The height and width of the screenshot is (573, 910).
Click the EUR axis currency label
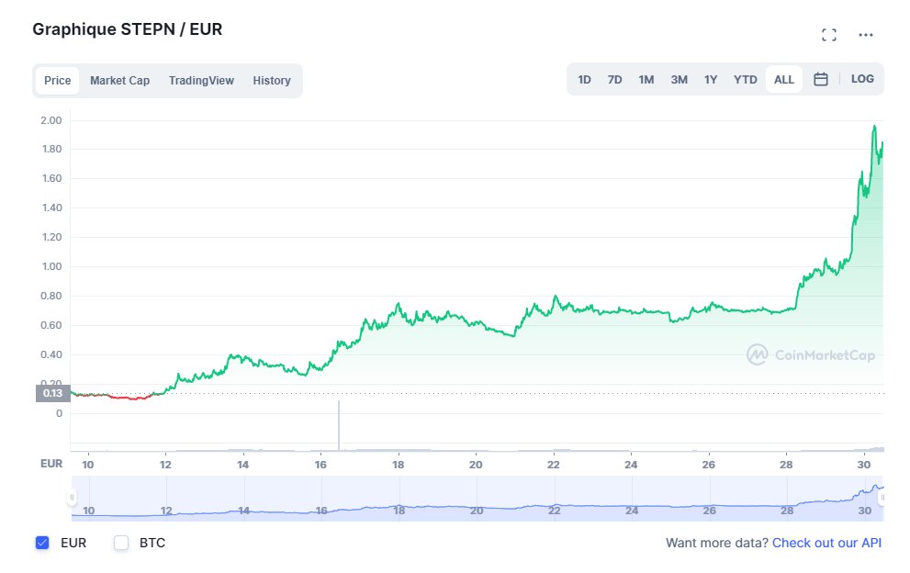(51, 464)
